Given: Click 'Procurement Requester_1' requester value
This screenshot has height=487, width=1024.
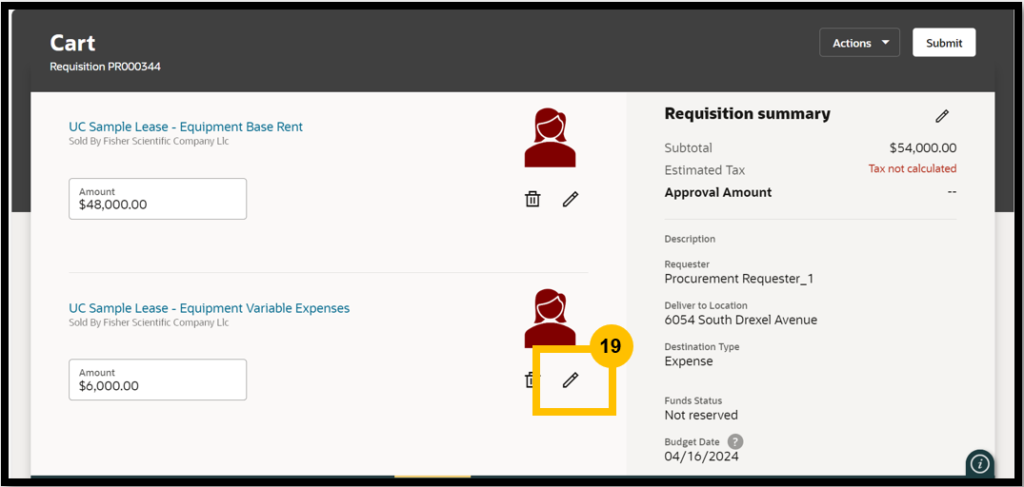Looking at the screenshot, I should 738,279.
